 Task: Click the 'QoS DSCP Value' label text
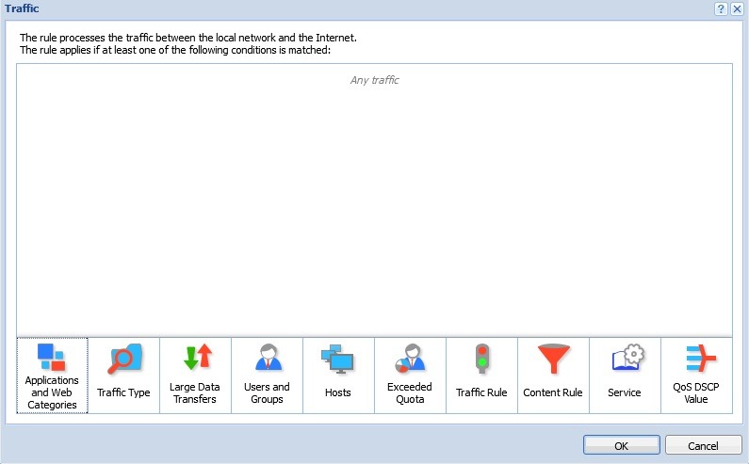click(x=696, y=392)
